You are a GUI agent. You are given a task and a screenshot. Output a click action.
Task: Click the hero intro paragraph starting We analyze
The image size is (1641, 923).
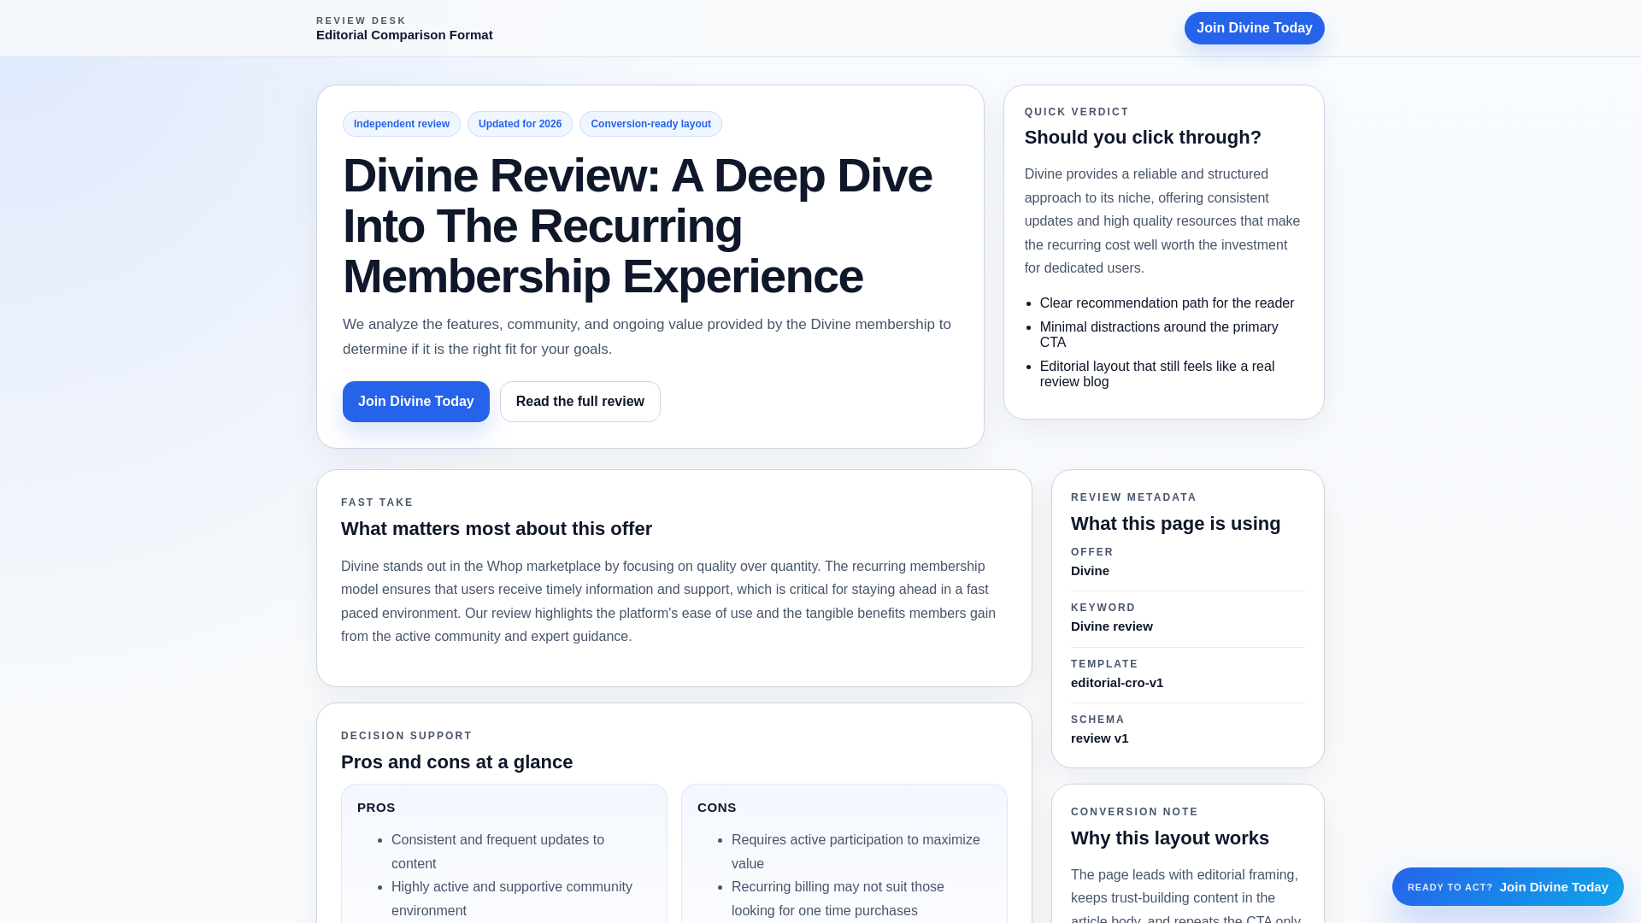(647, 337)
